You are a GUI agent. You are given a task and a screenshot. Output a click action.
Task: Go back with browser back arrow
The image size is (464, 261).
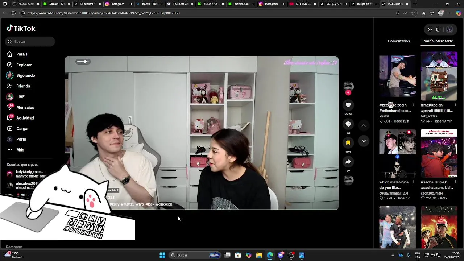pos(5,13)
